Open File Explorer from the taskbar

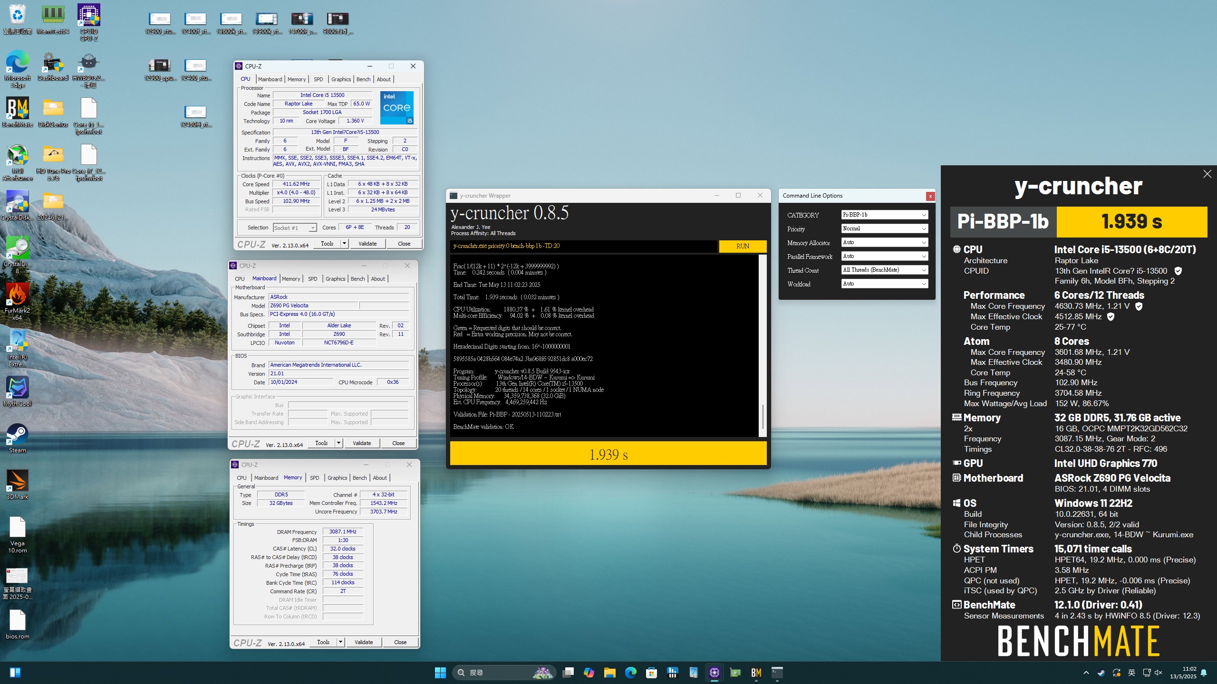coord(610,673)
